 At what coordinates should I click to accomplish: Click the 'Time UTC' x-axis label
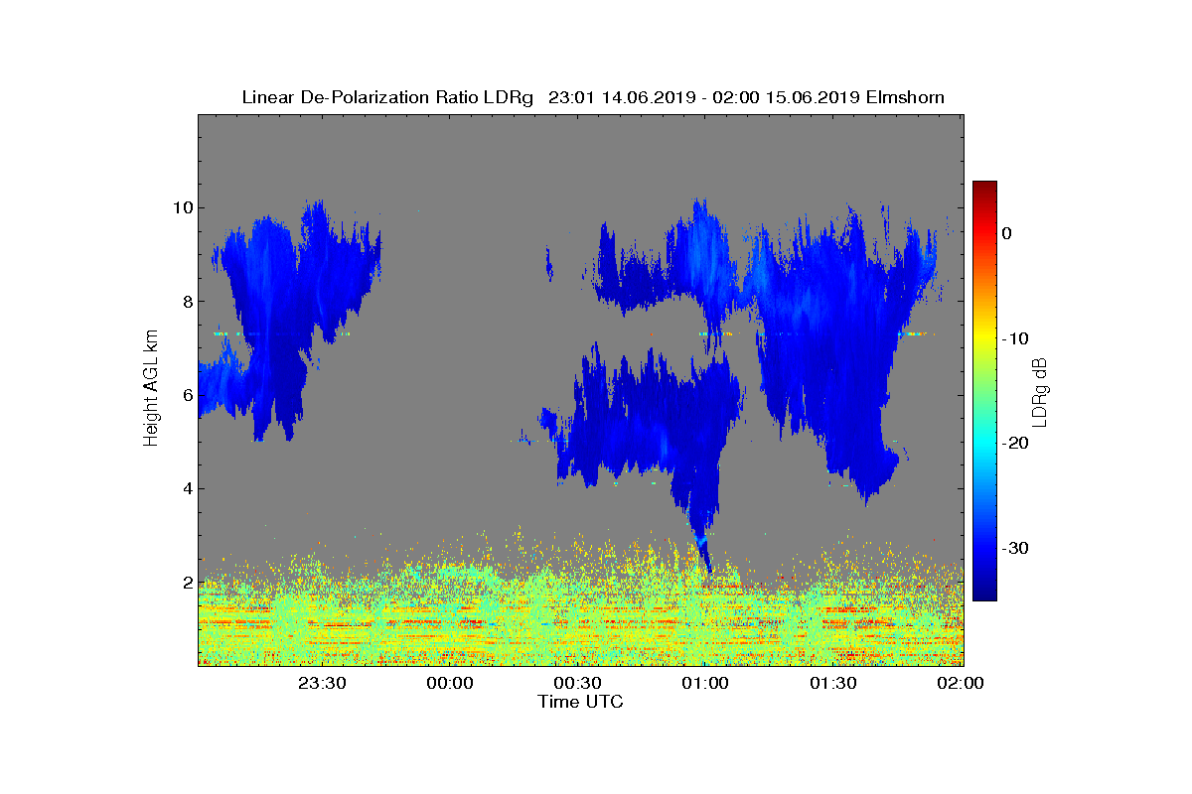(x=580, y=702)
